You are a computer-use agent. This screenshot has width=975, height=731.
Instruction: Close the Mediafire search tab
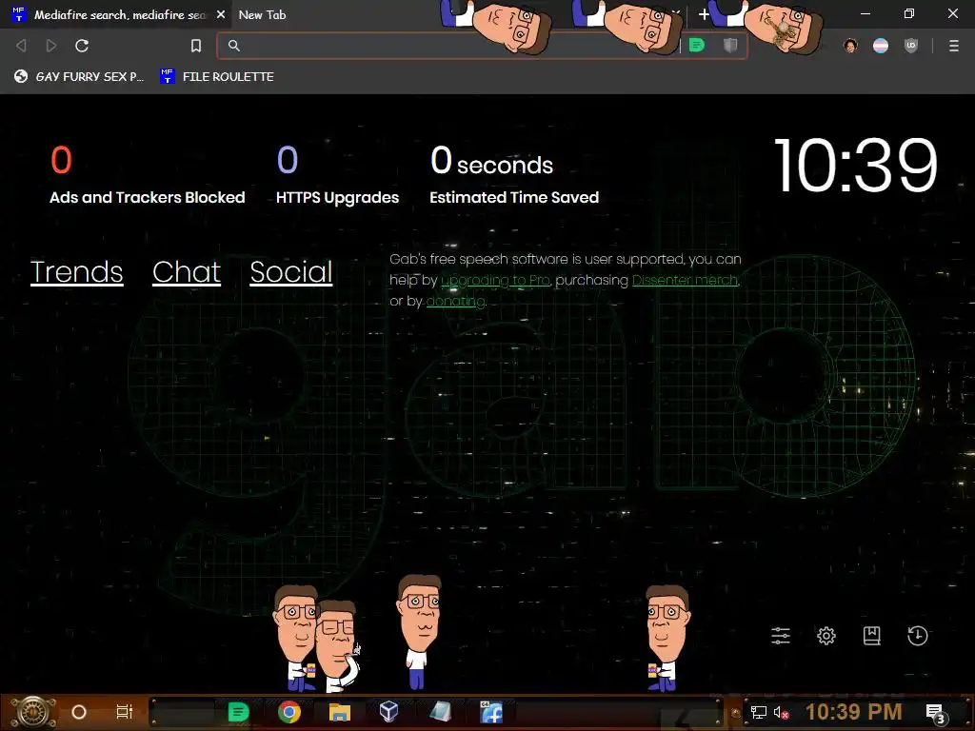pyautogui.click(x=221, y=14)
